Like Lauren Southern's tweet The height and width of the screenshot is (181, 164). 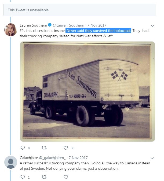tap(66, 148)
